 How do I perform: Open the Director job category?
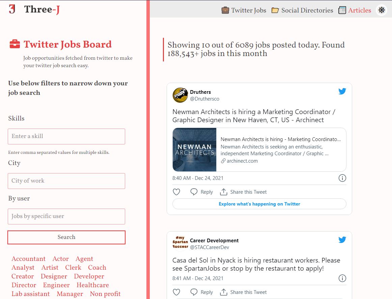24,285
